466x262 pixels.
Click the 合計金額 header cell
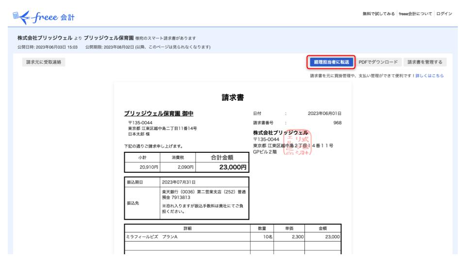click(x=222, y=157)
